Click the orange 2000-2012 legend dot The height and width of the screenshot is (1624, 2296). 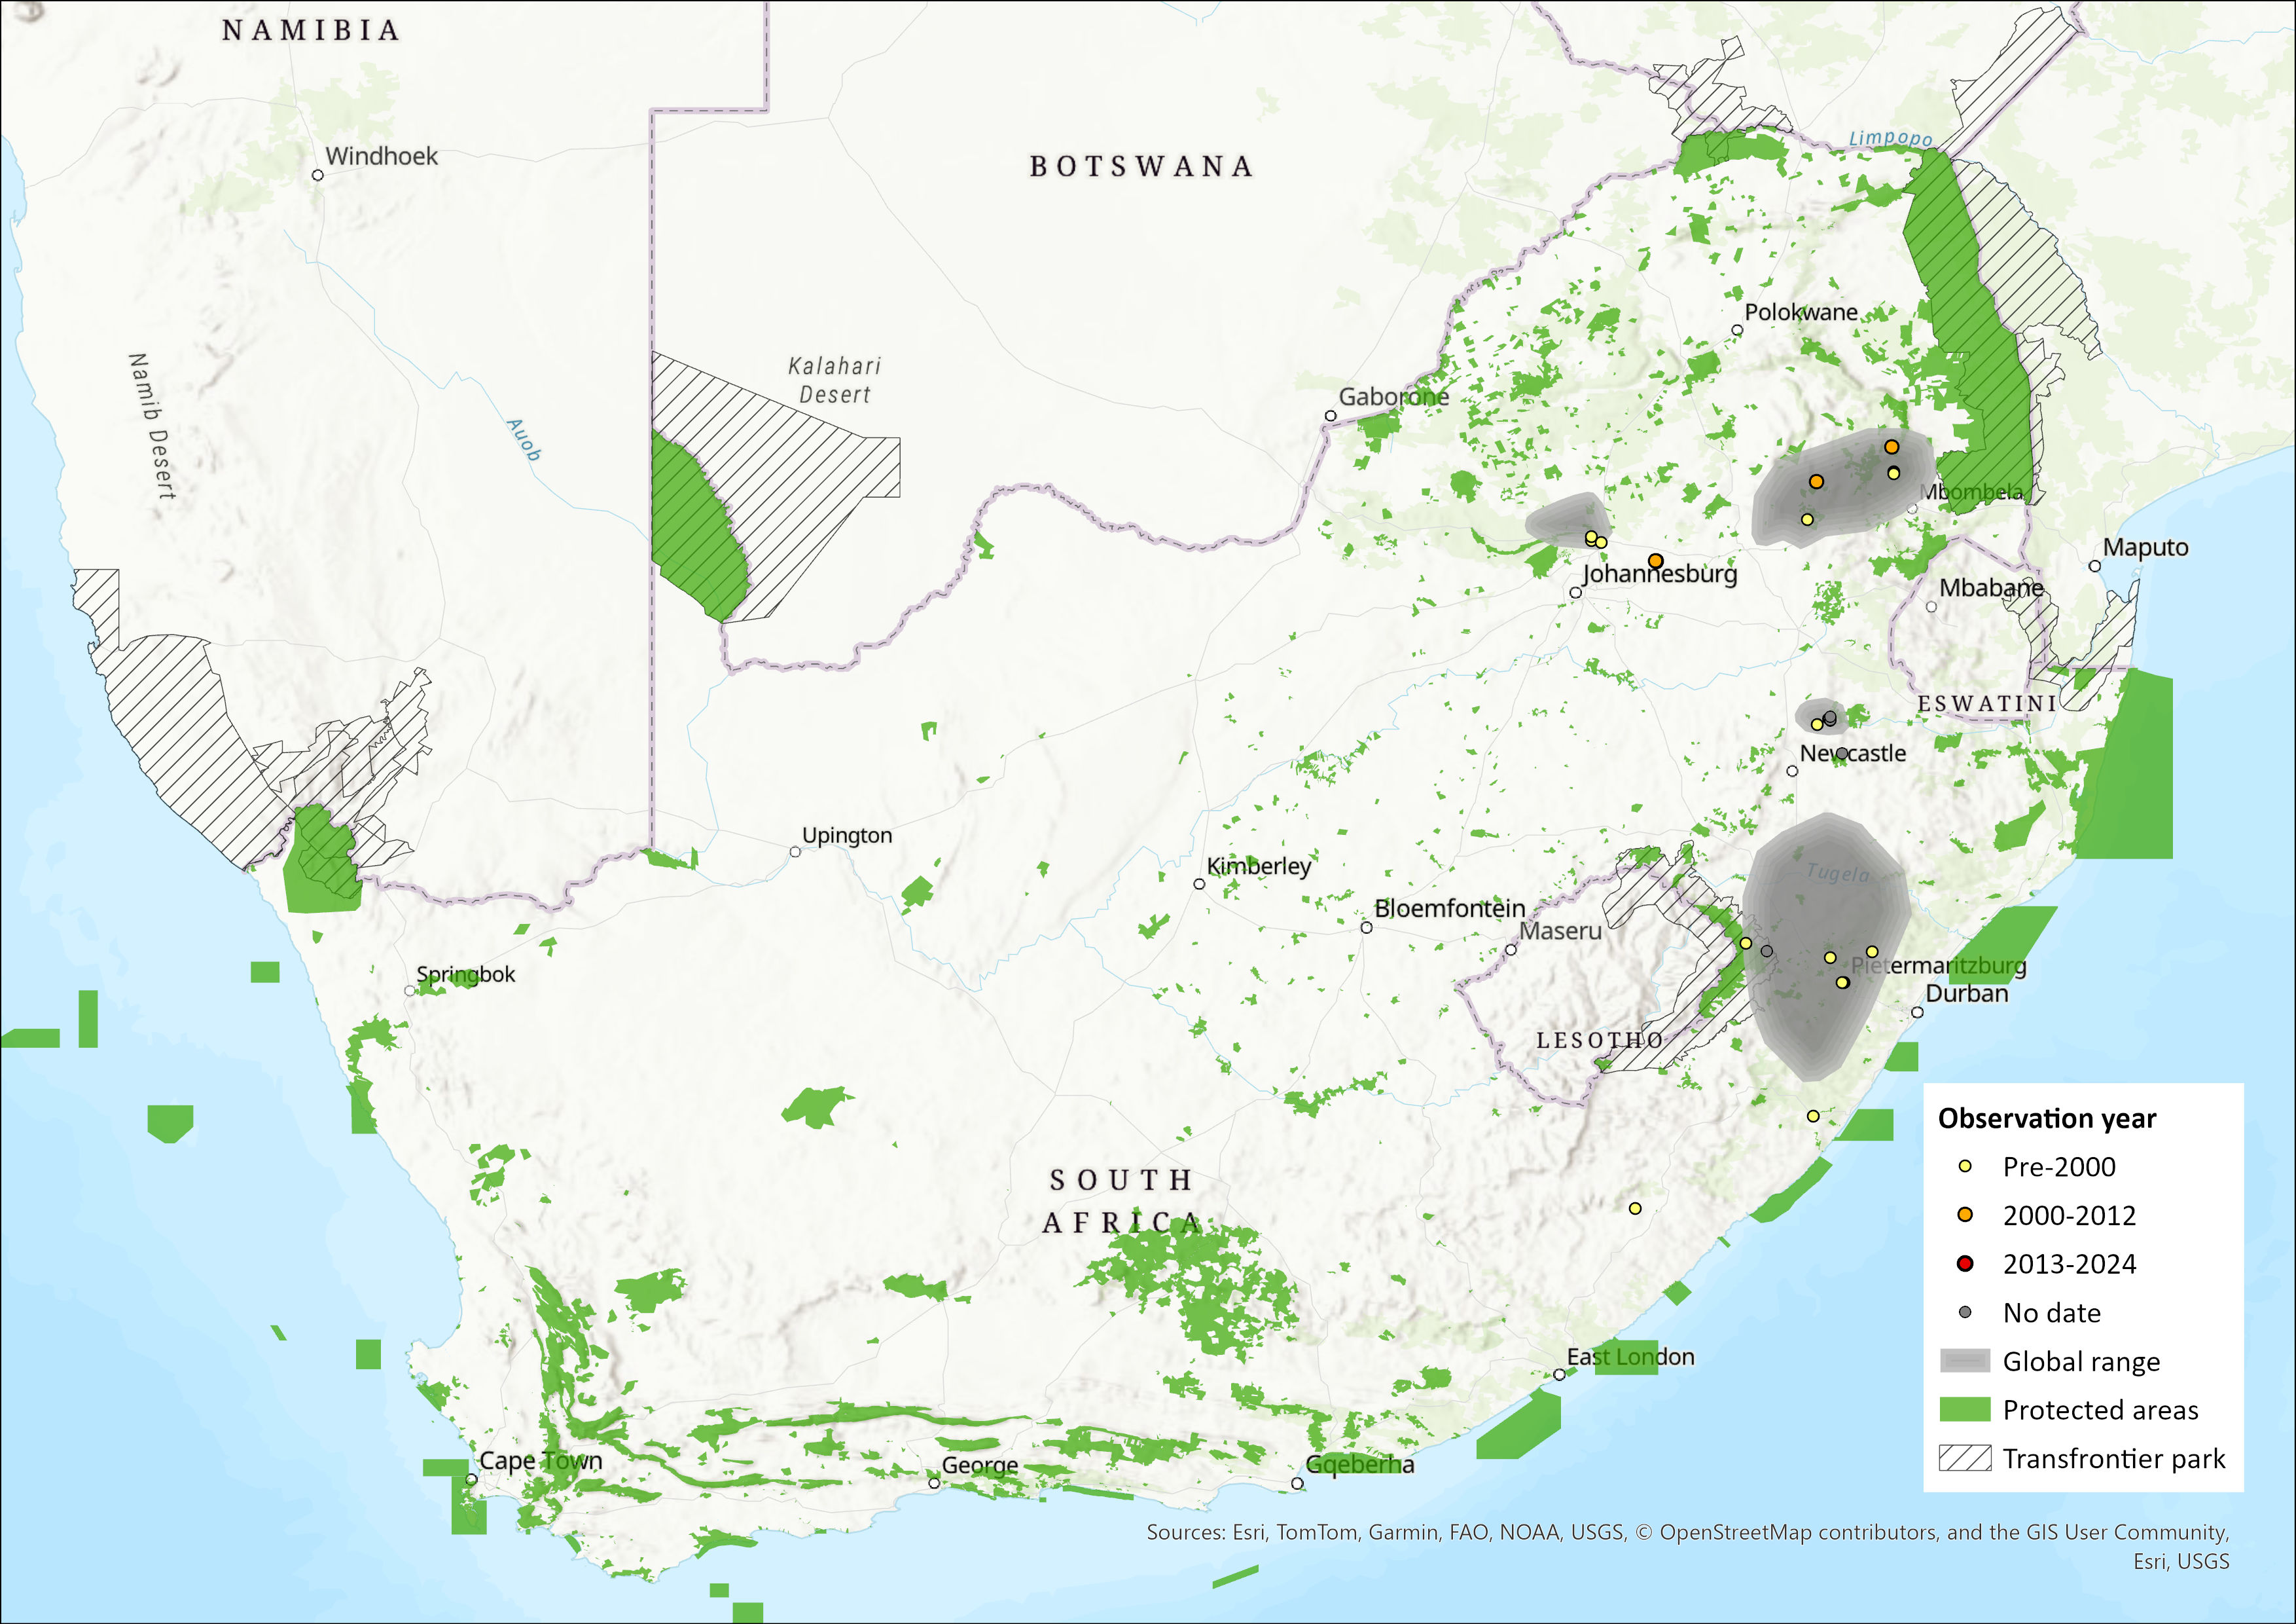(x=1965, y=1215)
